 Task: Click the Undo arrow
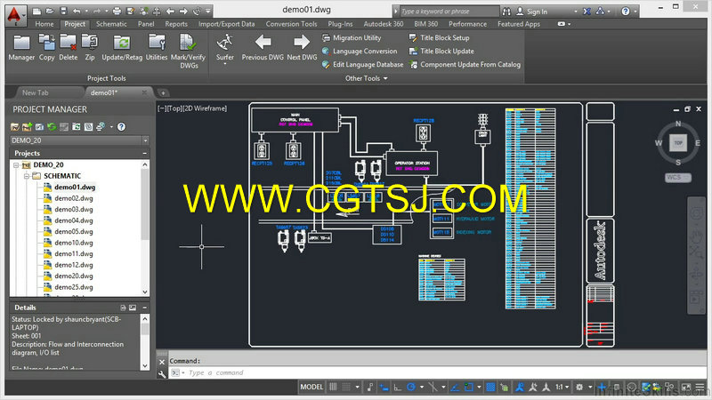click(77, 12)
